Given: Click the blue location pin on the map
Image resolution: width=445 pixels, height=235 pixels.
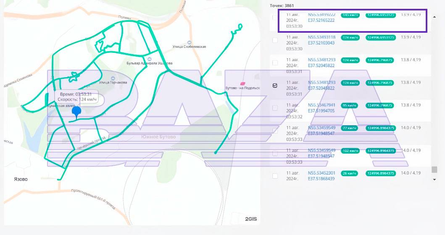Looking at the screenshot, I should [x=76, y=112].
